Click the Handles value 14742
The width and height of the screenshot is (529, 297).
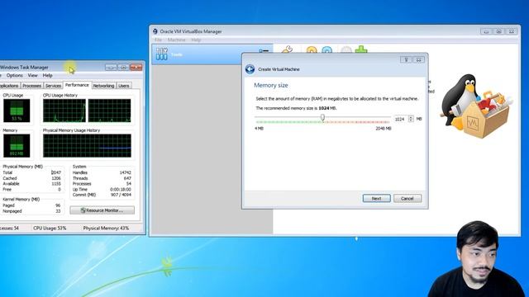[125, 172]
